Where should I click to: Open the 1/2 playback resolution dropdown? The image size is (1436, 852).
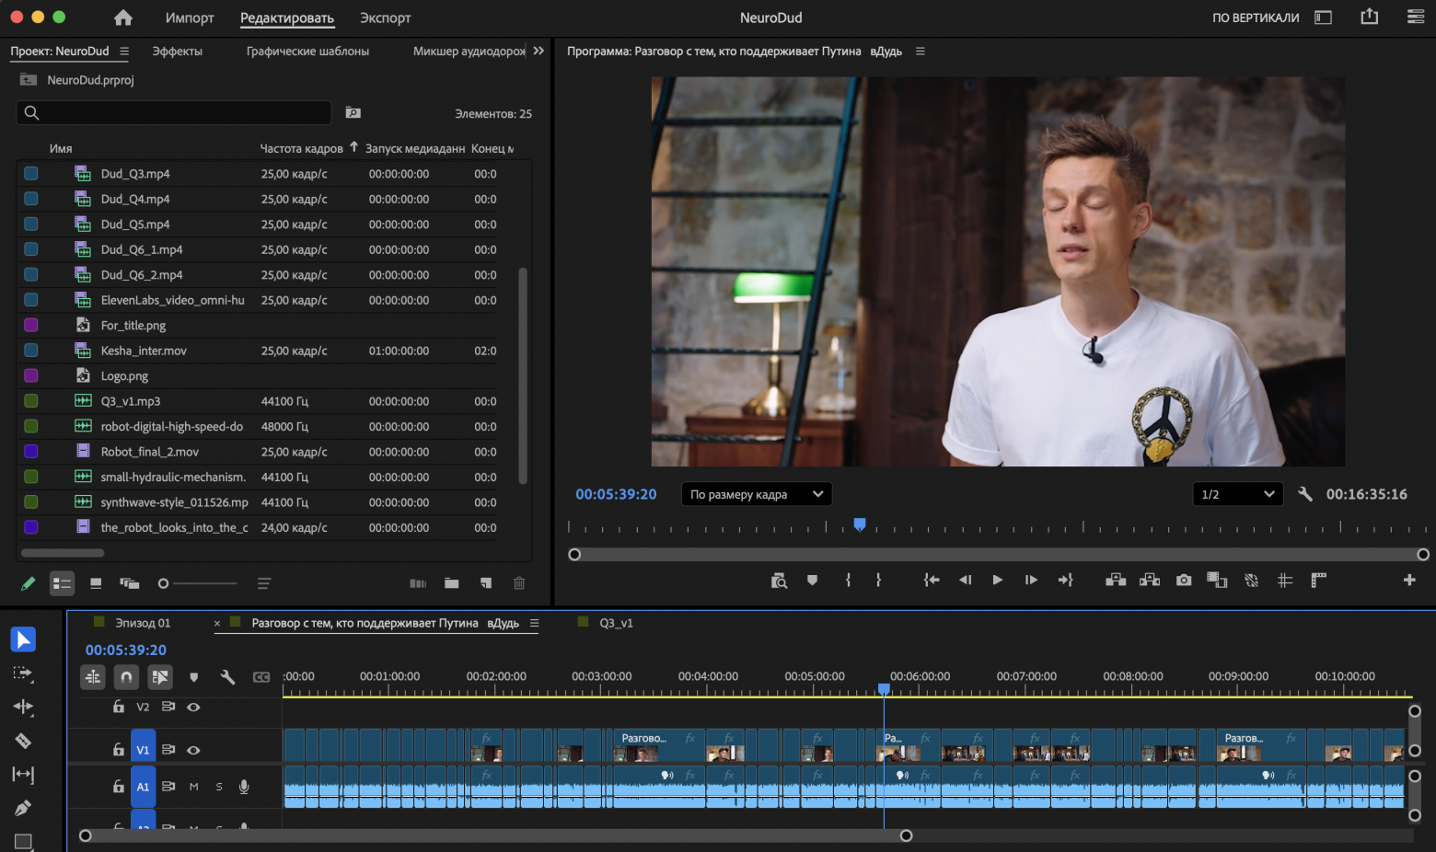(1237, 494)
